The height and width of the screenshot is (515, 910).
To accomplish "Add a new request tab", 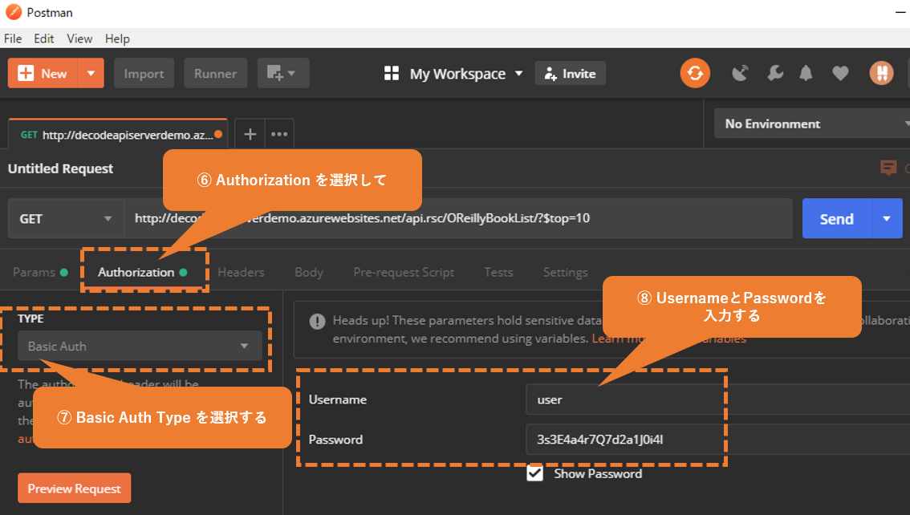I will tap(250, 135).
